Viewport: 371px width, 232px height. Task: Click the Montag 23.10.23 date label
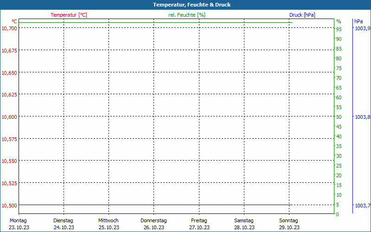(x=19, y=224)
